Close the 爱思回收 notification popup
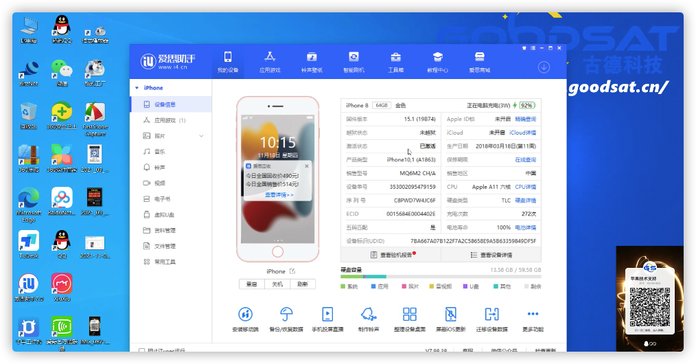 [x=307, y=166]
